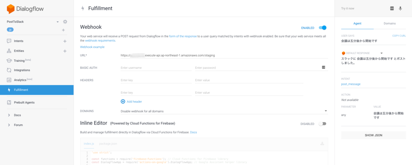Viewport: 412px width, 165px height.
Task: Create new intent with plus icon
Action: tap(65, 41)
